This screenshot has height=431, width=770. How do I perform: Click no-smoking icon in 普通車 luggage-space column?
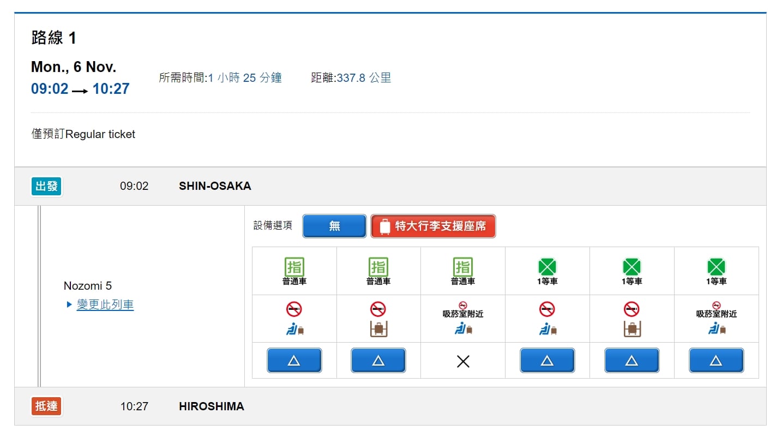pyautogui.click(x=378, y=309)
